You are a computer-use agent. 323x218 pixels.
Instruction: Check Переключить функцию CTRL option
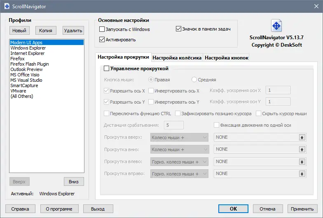106,113
